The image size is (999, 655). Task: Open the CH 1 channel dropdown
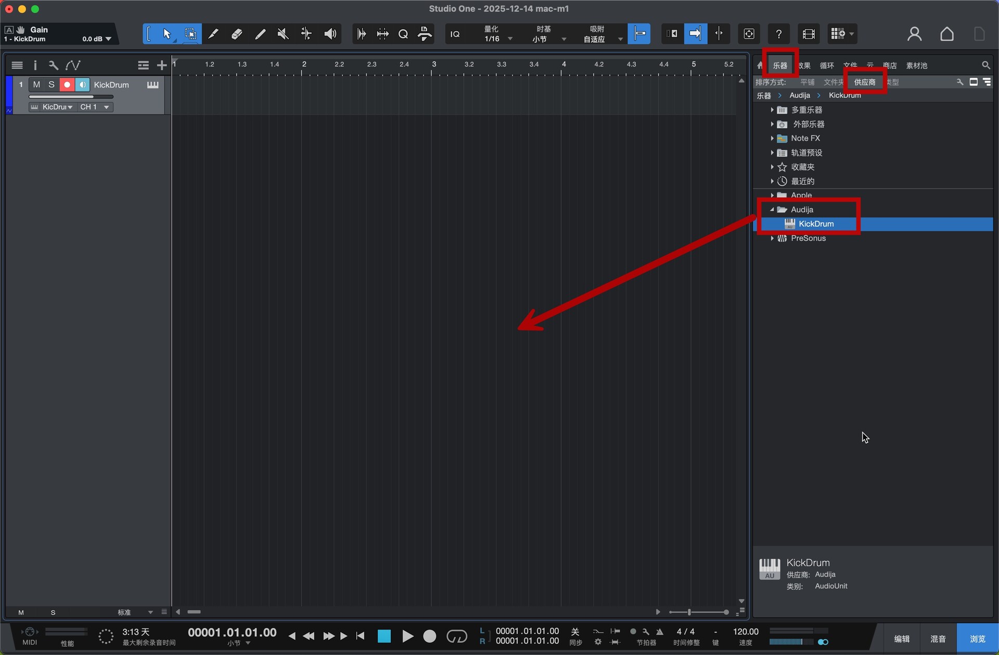click(95, 107)
